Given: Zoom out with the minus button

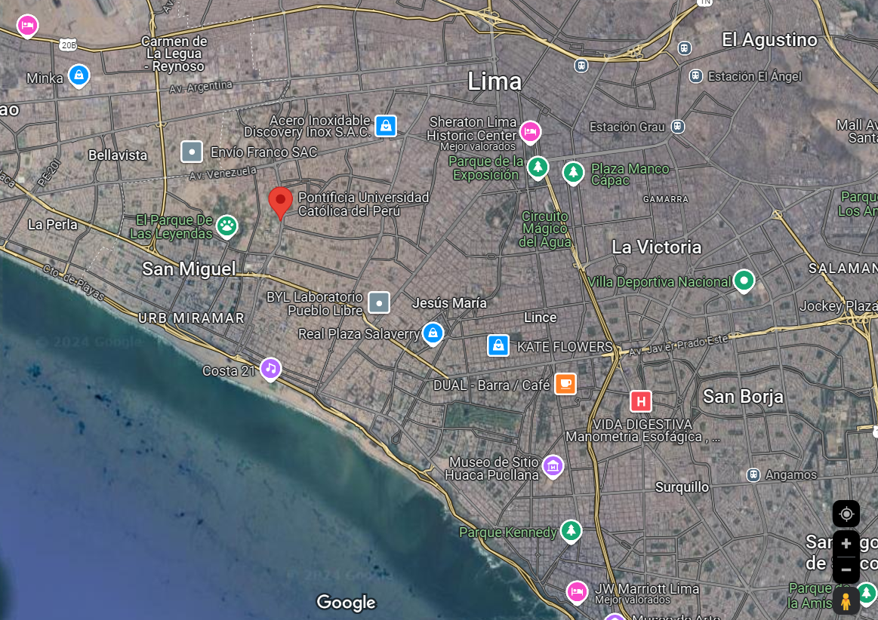Looking at the screenshot, I should pyautogui.click(x=846, y=569).
